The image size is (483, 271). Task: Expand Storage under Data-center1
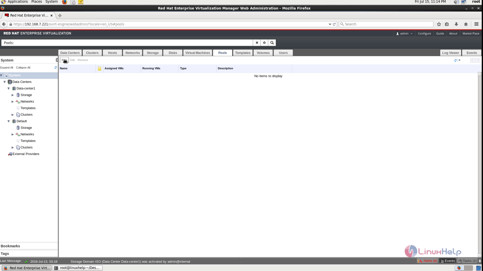point(13,95)
